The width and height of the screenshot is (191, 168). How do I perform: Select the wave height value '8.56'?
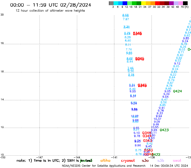(164, 103)
